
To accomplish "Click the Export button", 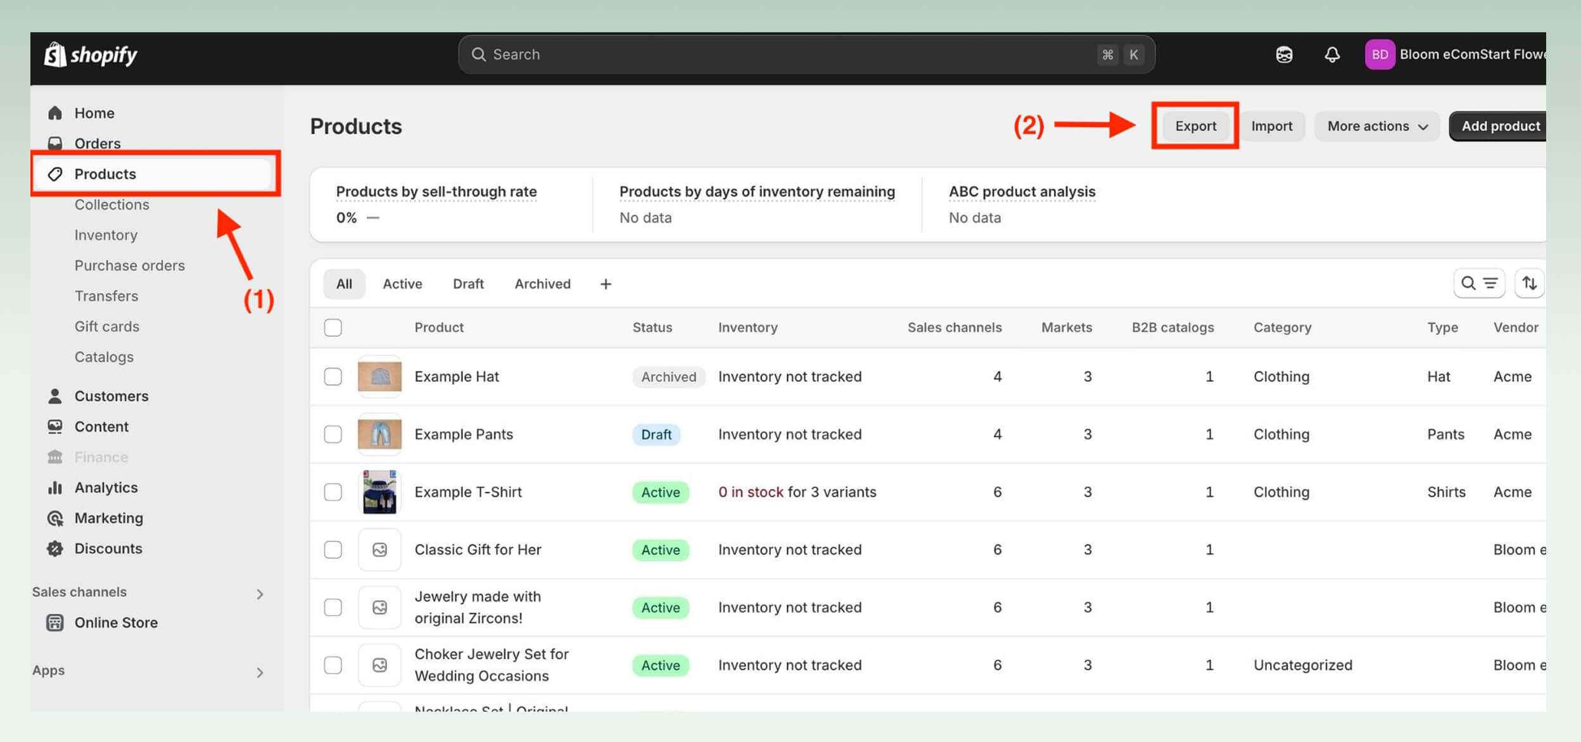I will pyautogui.click(x=1196, y=126).
